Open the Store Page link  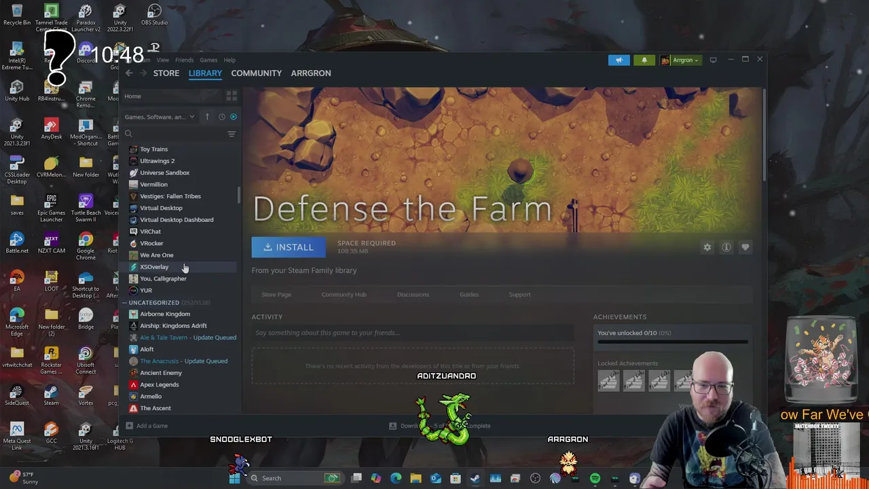tap(276, 294)
